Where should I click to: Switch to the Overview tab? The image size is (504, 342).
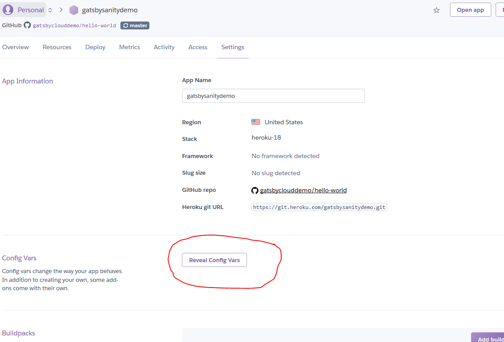coord(15,47)
